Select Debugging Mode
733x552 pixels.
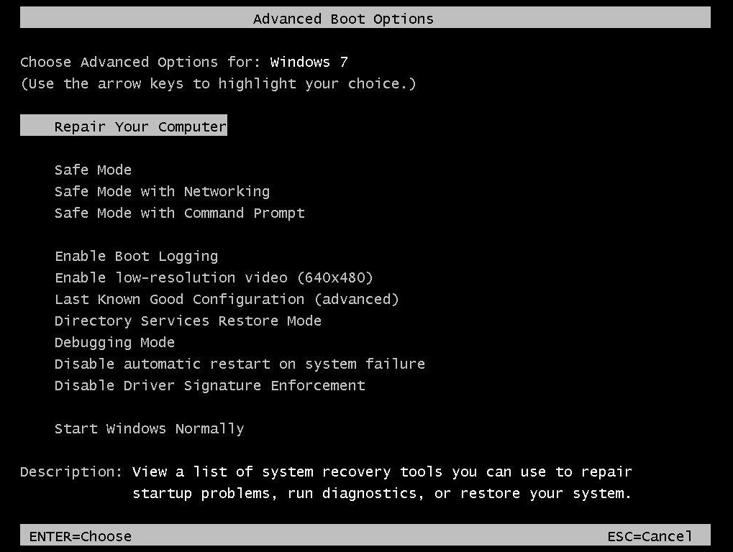[114, 342]
